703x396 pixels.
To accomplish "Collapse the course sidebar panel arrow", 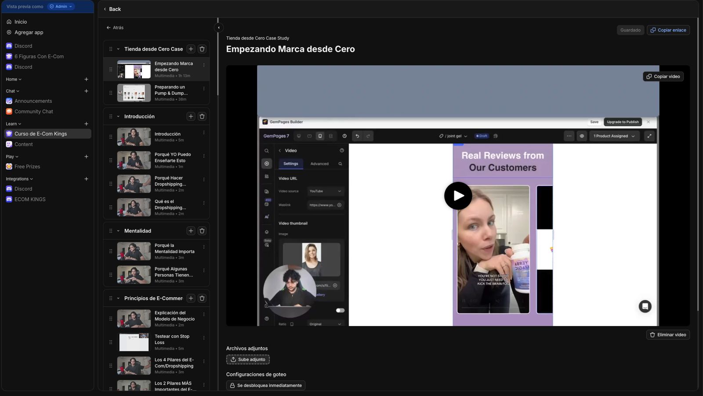I will click(x=219, y=28).
